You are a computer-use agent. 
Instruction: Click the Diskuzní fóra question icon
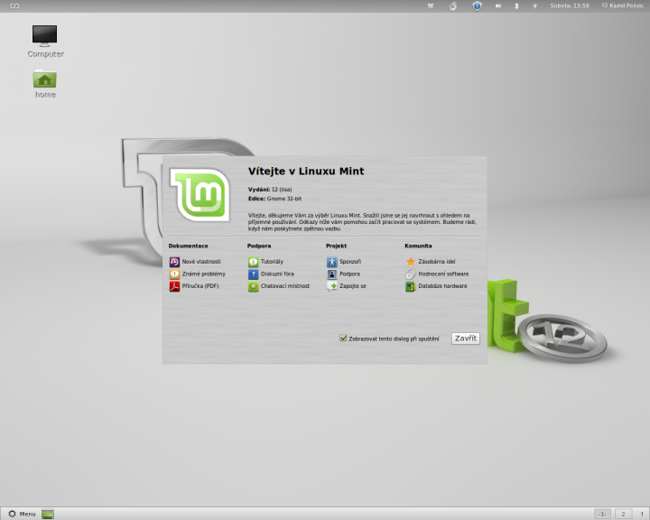point(254,274)
